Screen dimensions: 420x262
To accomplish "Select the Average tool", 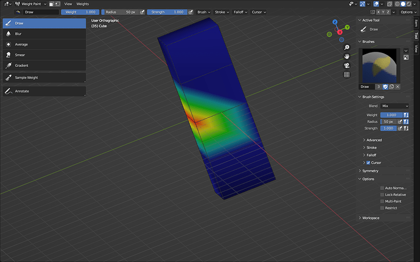I will coord(44,44).
